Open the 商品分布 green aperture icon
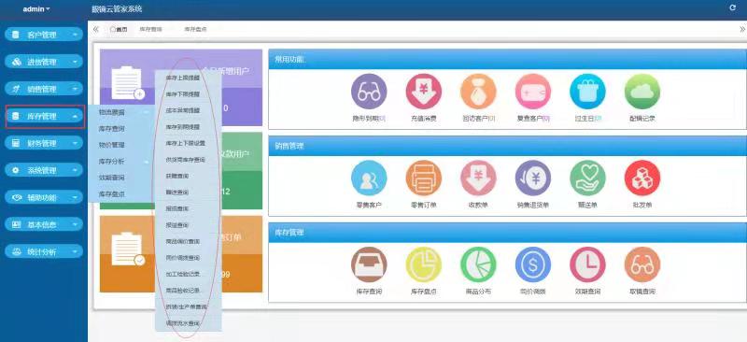The width and height of the screenshot is (747, 342). pyautogui.click(x=478, y=264)
